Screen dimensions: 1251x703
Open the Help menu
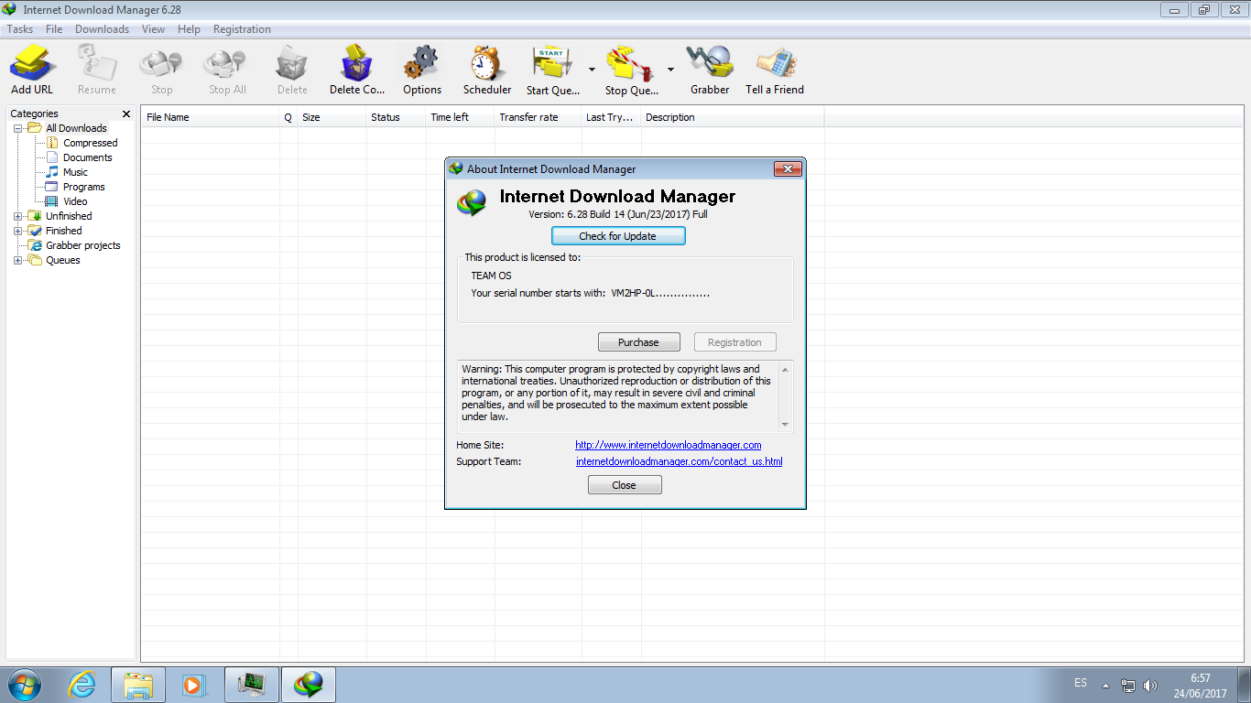[x=189, y=29]
